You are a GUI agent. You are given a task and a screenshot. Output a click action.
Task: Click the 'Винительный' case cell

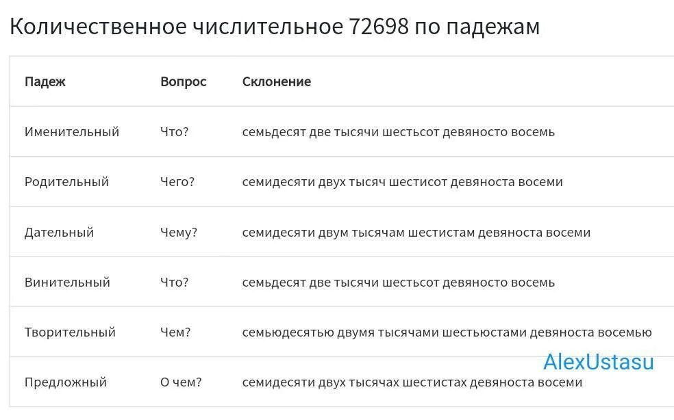pyautogui.click(x=68, y=282)
